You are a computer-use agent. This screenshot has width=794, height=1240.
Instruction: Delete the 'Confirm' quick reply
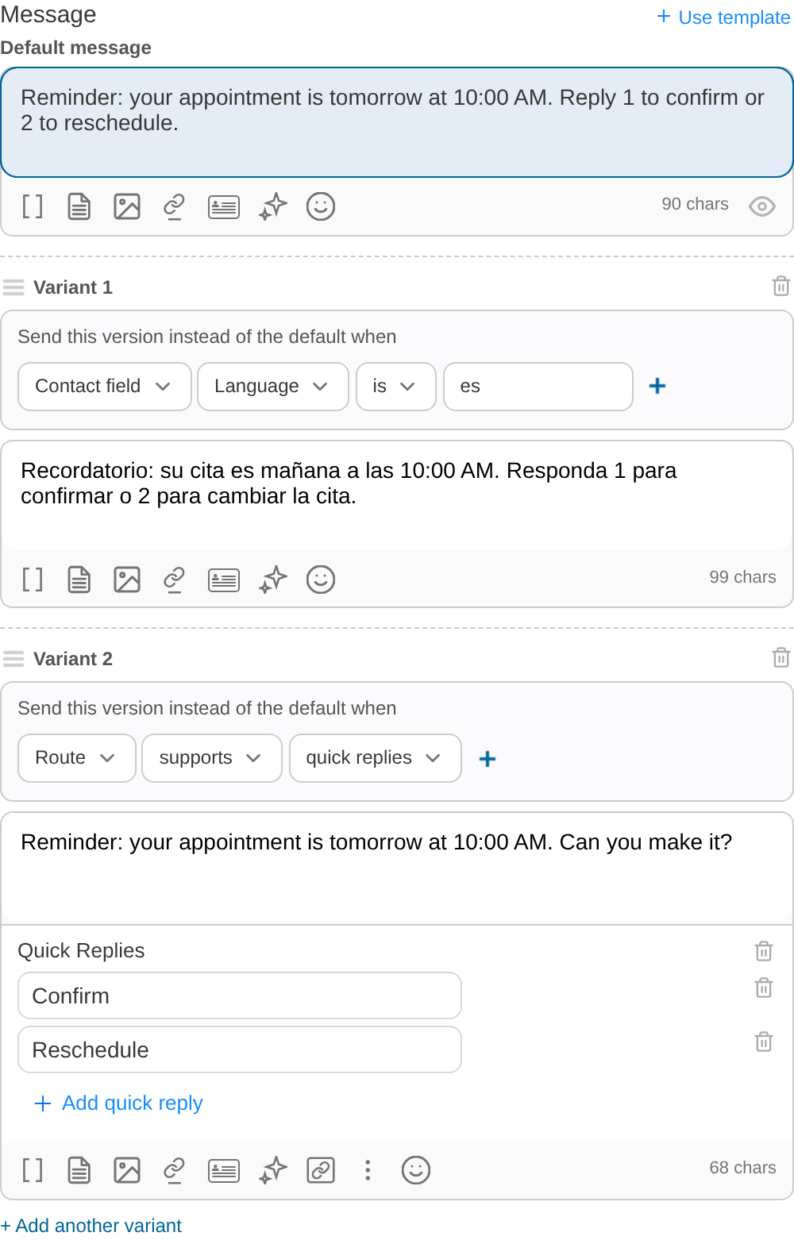764,988
